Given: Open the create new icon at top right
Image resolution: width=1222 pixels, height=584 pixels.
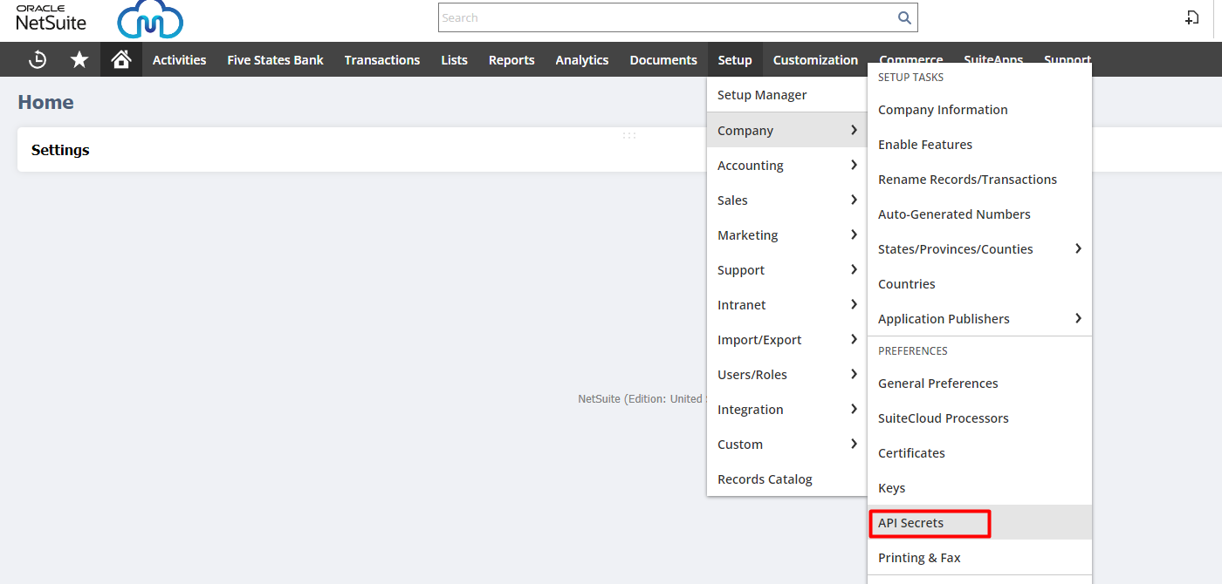Looking at the screenshot, I should tap(1191, 17).
